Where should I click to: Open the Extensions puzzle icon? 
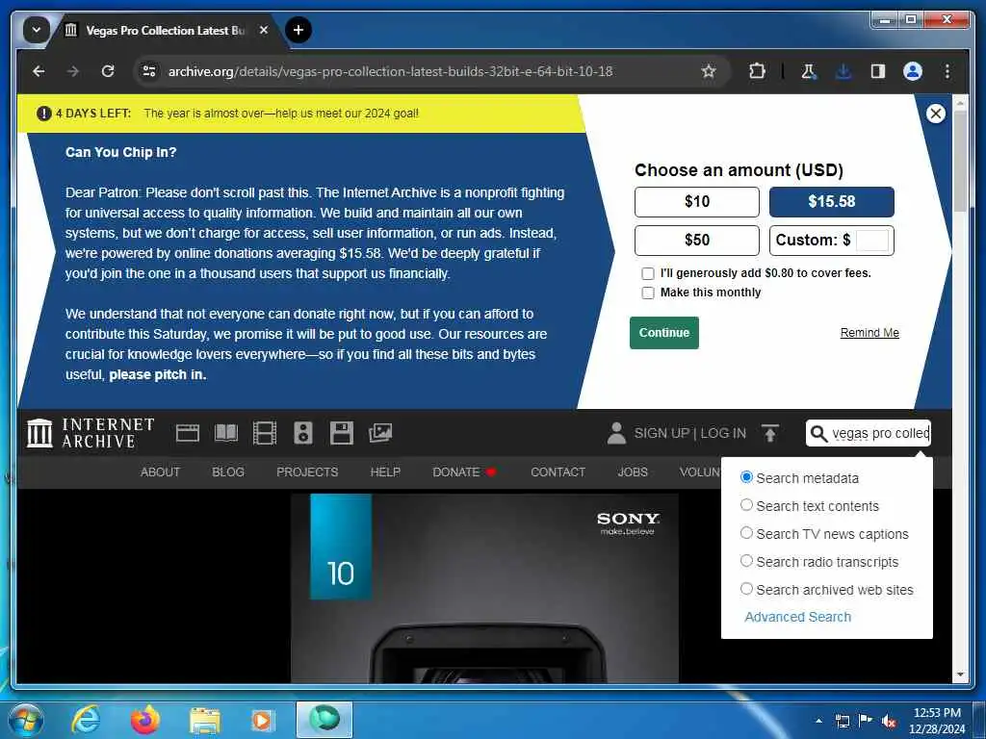pyautogui.click(x=757, y=71)
